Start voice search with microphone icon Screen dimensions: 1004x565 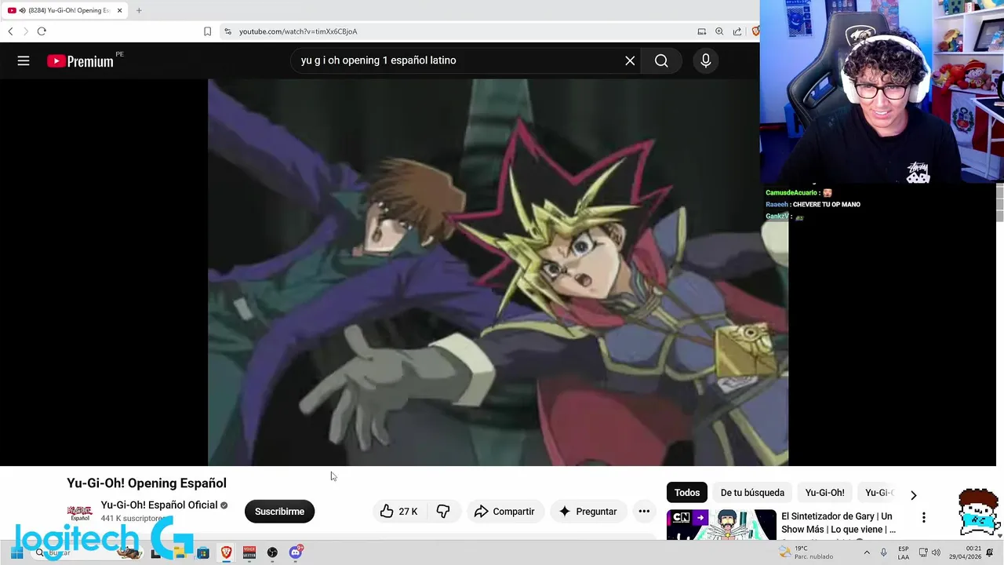[x=706, y=60]
